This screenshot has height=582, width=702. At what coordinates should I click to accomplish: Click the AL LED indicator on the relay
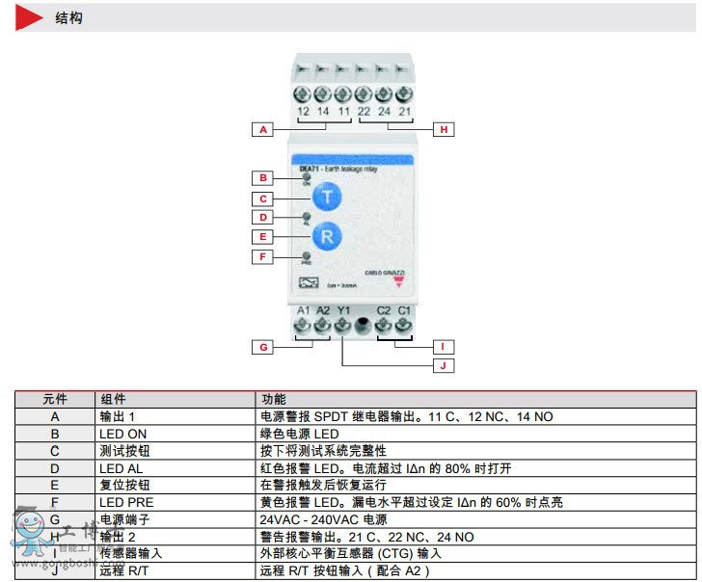click(x=307, y=217)
